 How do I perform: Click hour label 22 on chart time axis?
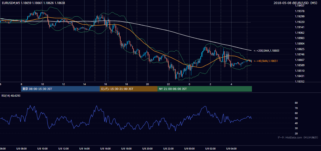point(168,84)
